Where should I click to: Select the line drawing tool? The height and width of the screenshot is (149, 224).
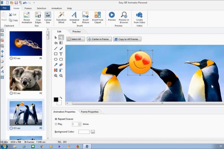click(56, 48)
